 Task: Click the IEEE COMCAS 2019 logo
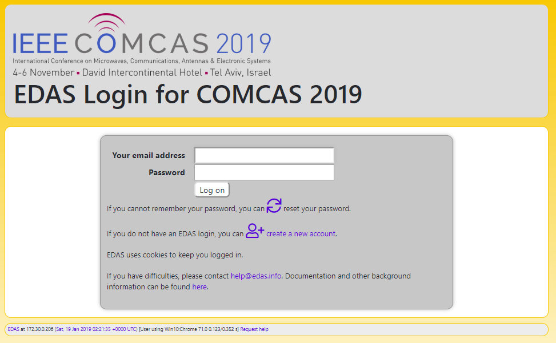tap(142, 45)
